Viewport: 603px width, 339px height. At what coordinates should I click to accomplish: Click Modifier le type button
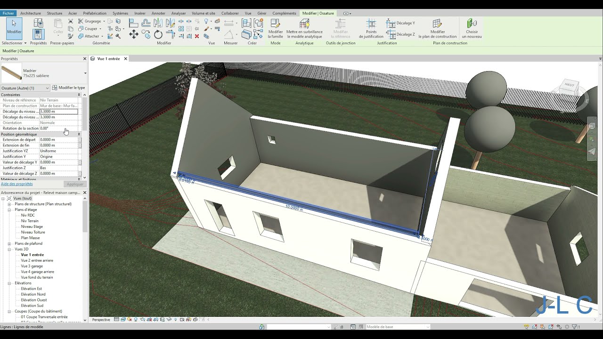(69, 88)
